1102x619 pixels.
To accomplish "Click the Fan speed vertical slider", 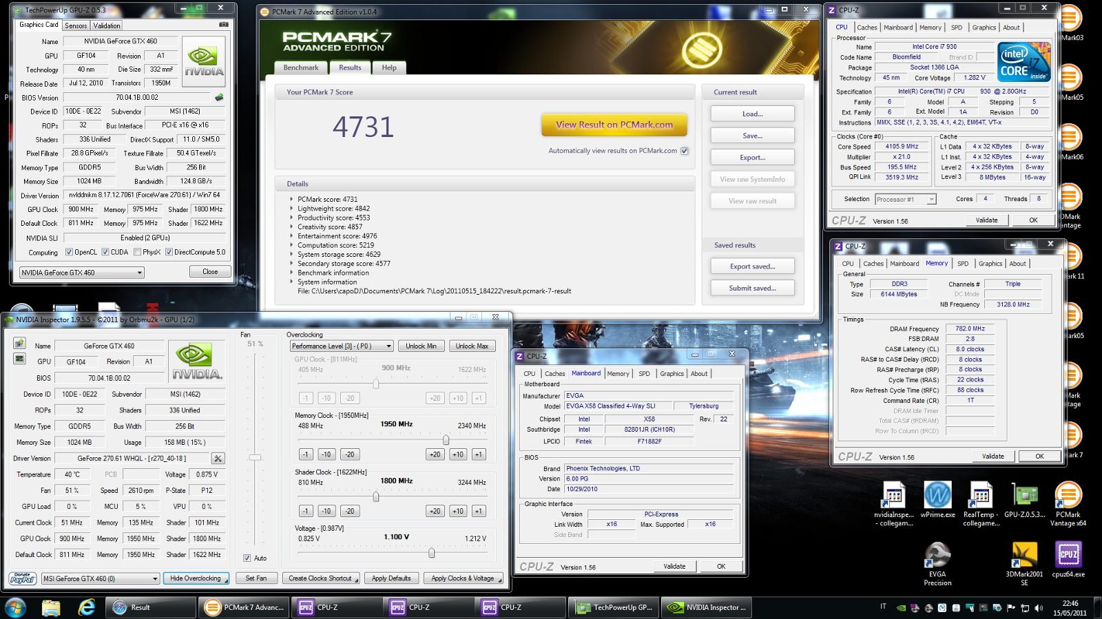I will [x=255, y=457].
